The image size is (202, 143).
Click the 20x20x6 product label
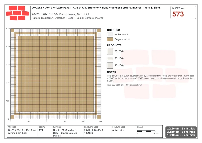point(119,51)
